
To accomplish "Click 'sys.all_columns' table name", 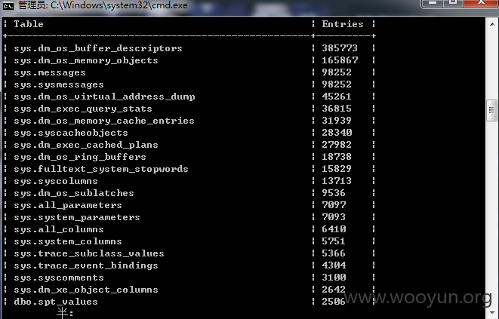I will coord(59,229).
